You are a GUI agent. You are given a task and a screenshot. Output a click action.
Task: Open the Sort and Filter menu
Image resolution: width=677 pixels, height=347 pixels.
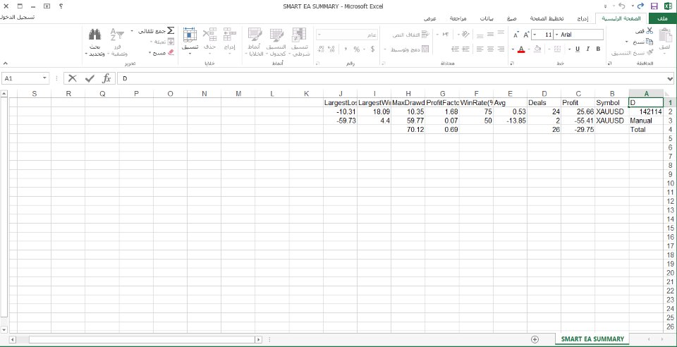[x=117, y=42]
